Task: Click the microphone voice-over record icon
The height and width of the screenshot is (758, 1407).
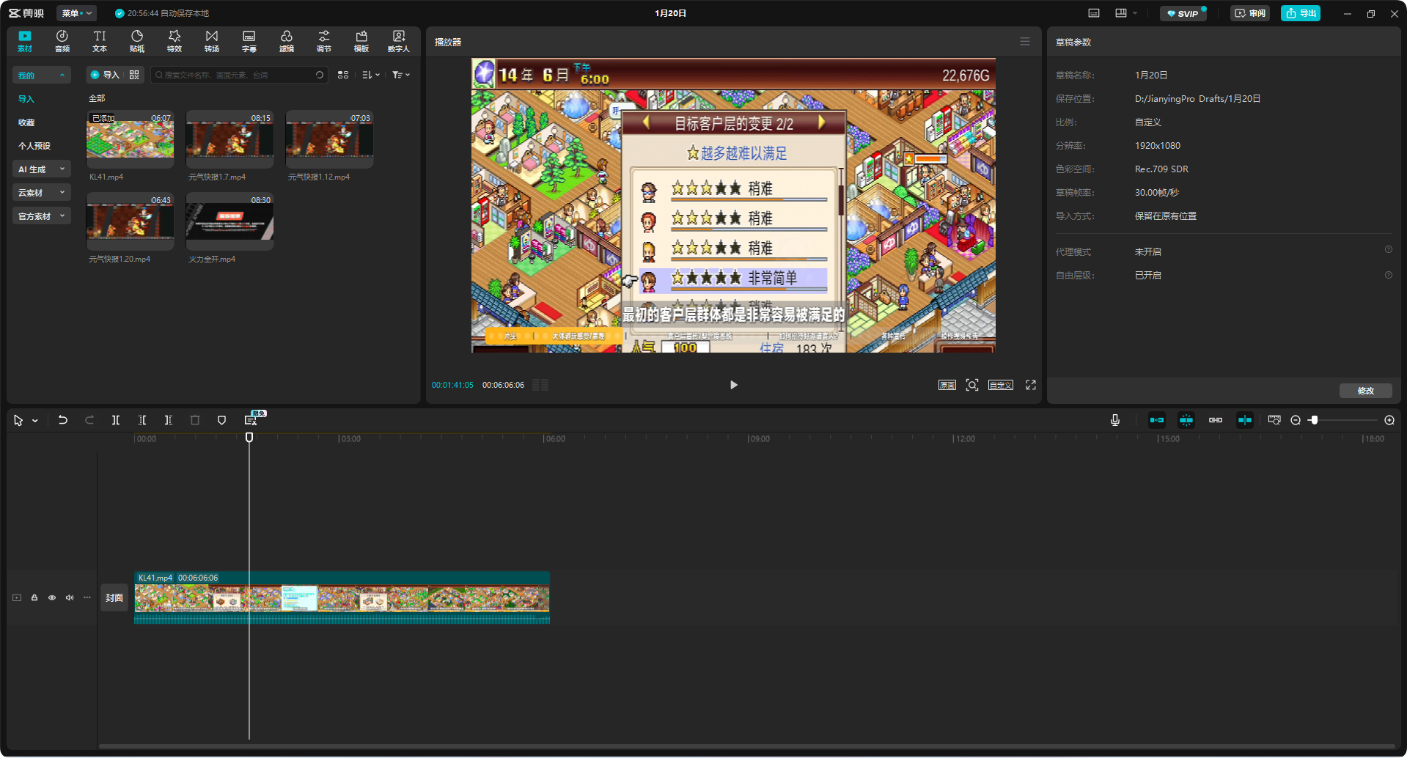Action: [x=1114, y=420]
